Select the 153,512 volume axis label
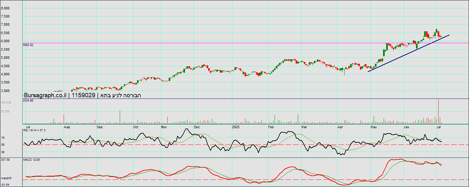469x187 pixels. pos(6,103)
